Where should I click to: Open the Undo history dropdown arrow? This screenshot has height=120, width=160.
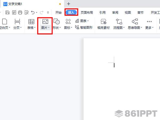point(37,13)
